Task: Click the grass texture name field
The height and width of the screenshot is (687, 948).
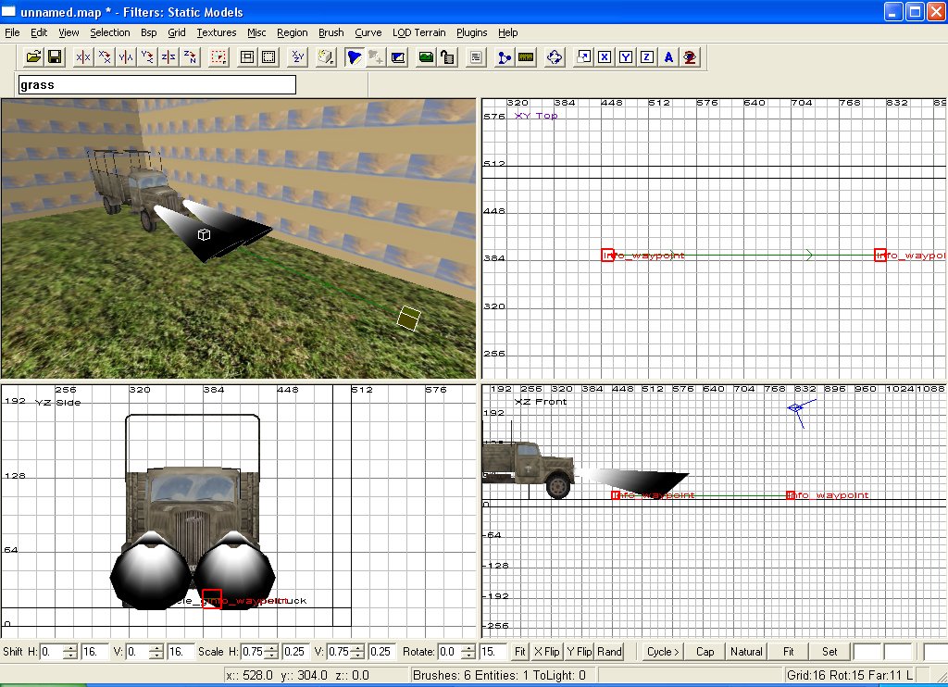Action: tap(156, 85)
